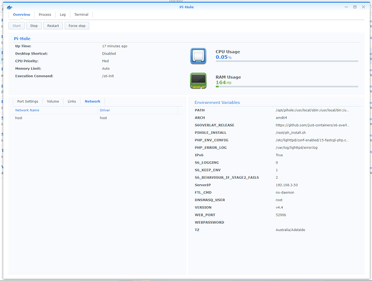Click the Force stop button
This screenshot has height=281, width=372.
(x=76, y=25)
